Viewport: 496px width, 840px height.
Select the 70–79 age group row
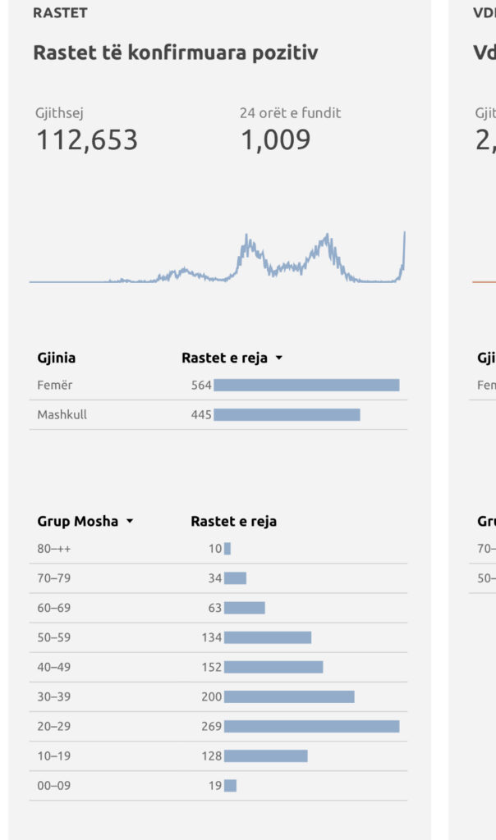point(218,578)
